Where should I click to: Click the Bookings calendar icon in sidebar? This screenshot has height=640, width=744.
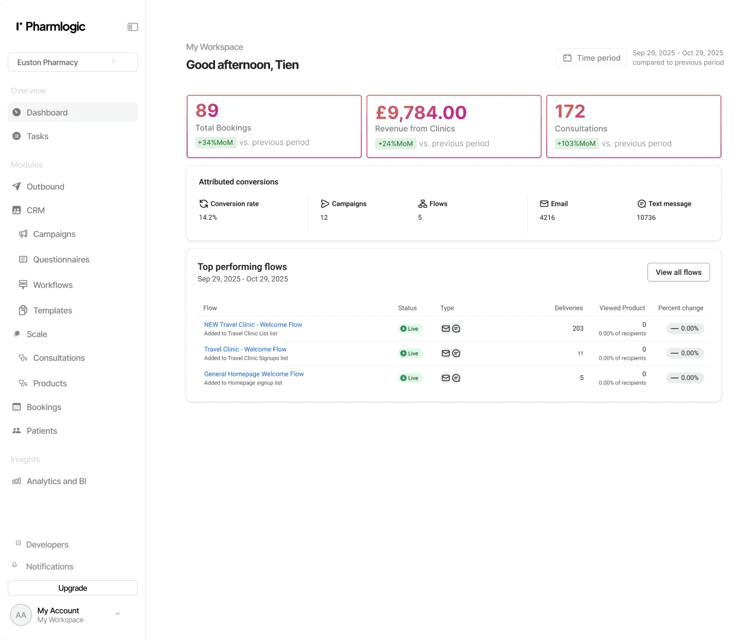[17, 407]
